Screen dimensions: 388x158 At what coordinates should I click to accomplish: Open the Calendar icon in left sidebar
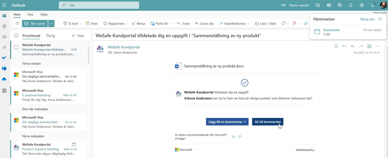(4, 26)
